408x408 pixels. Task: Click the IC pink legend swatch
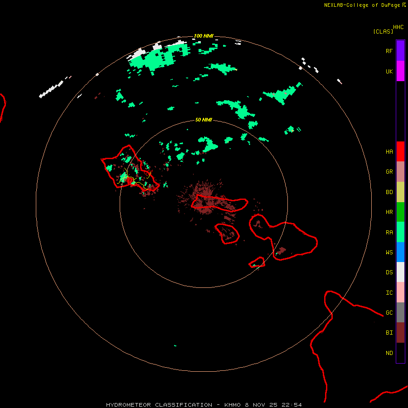pyautogui.click(x=400, y=292)
